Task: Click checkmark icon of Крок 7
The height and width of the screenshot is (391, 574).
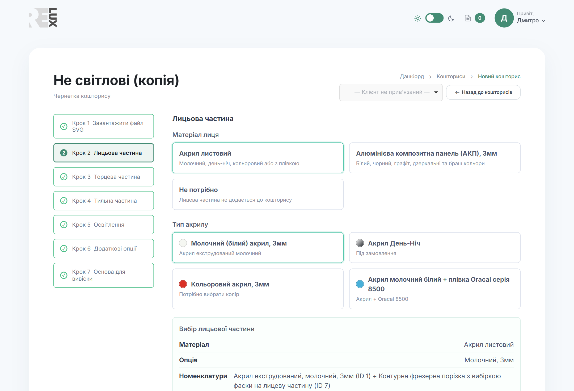Action: click(x=64, y=275)
